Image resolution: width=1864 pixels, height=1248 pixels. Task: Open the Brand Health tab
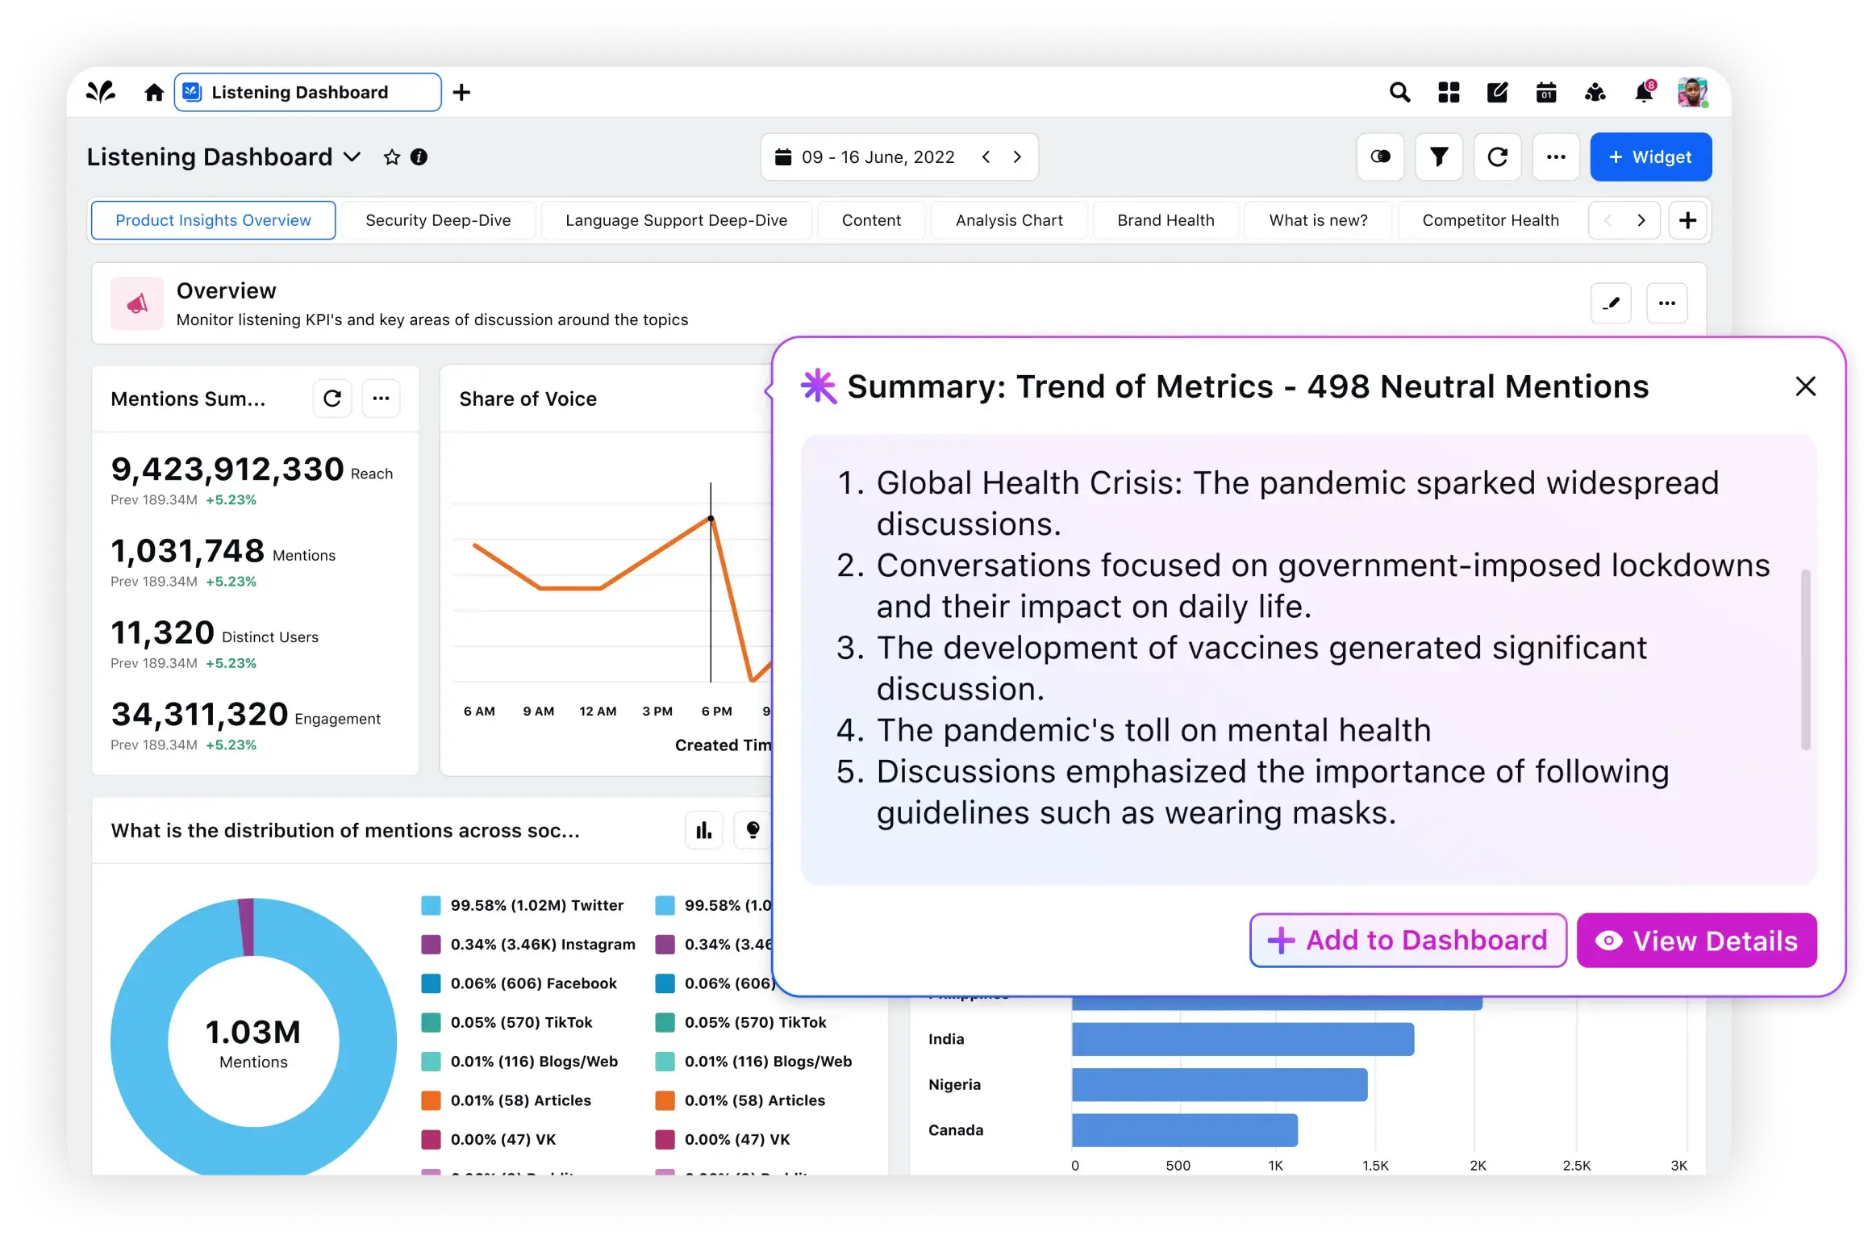click(x=1166, y=220)
